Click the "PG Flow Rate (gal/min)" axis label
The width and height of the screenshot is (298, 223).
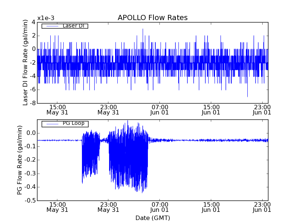coord(19,160)
